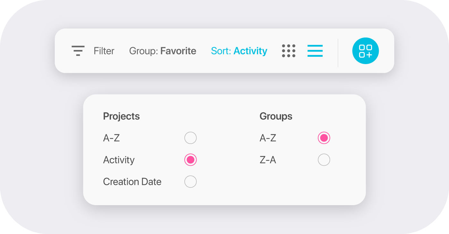Open the Filter option label
The height and width of the screenshot is (234, 449).
(104, 51)
